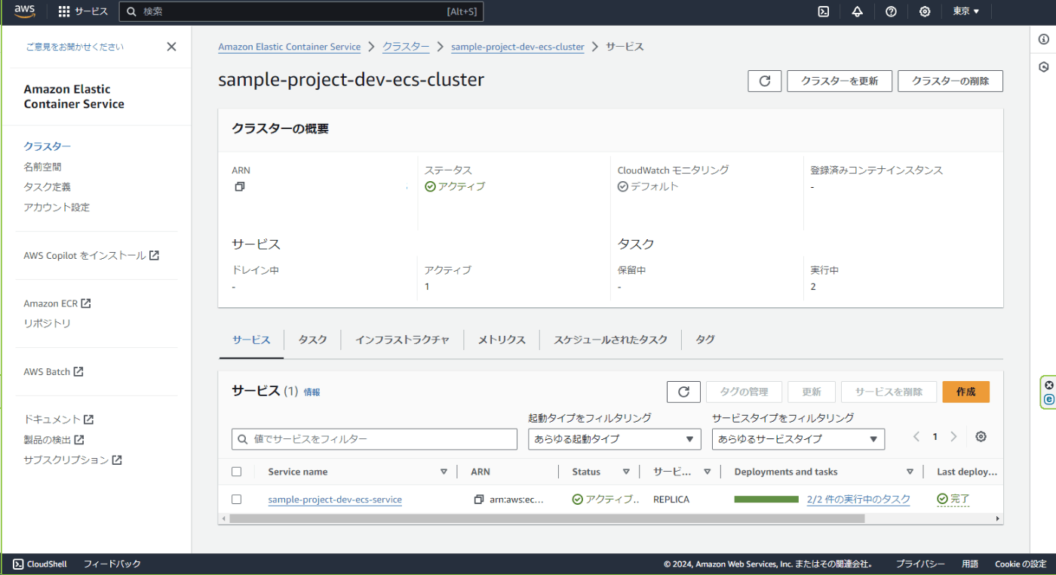Open table preferences gear icon
This screenshot has width=1056, height=575.
(x=981, y=437)
